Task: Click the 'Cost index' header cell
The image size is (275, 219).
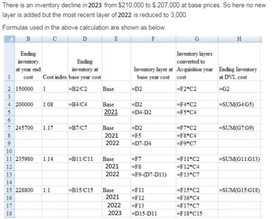Action: coord(55,61)
